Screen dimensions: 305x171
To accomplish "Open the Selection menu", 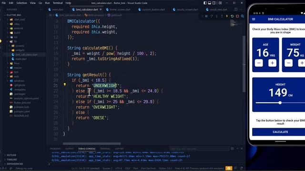I will (x=21, y=3).
